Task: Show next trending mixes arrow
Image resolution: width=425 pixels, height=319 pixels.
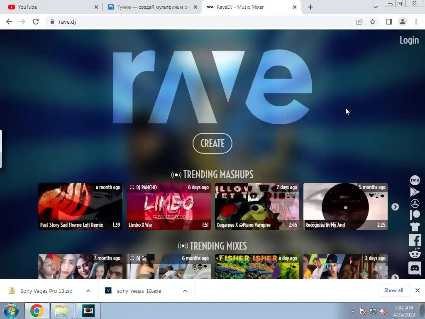Action: (395, 277)
